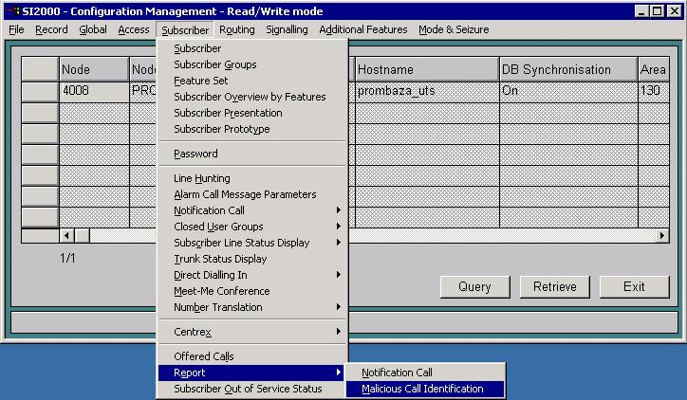
Task: Open the Routing menu
Action: click(x=236, y=29)
